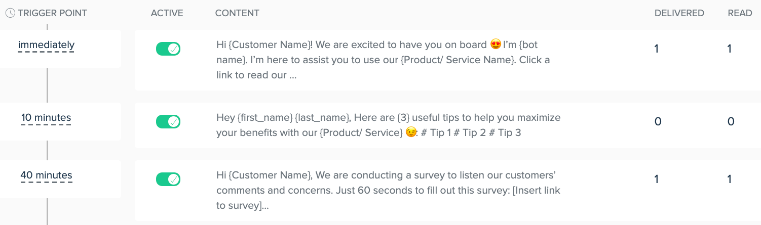Image resolution: width=761 pixels, height=225 pixels.
Task: Turn off the 10 minutes message toggle
Action: click(x=168, y=122)
